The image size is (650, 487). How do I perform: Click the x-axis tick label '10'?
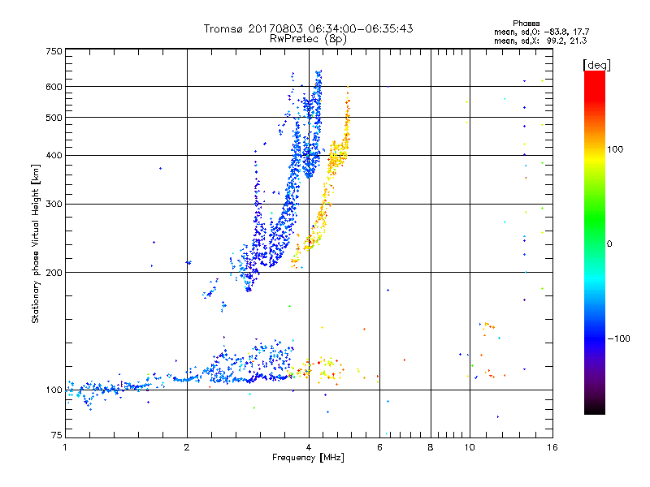470,447
